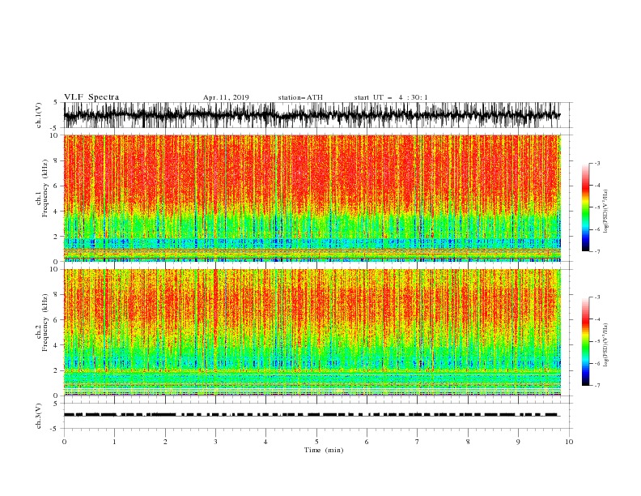
Task: Click the ch.3 signal trace
Action: 312,415
